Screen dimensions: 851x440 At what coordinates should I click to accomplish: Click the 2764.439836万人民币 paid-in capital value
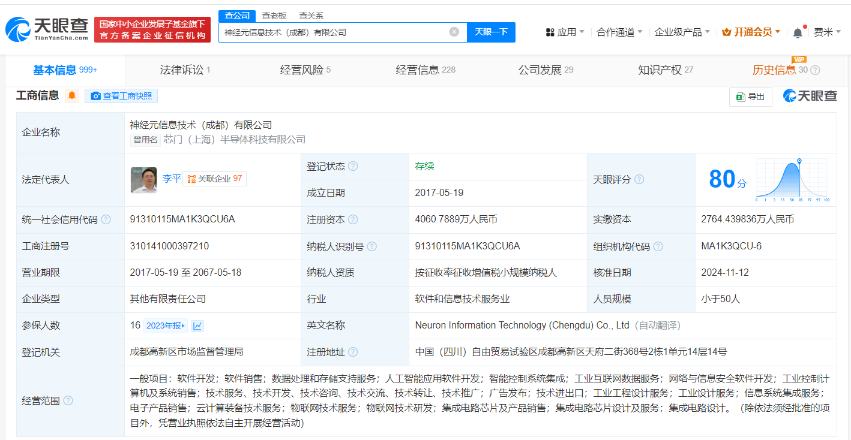[x=747, y=219]
